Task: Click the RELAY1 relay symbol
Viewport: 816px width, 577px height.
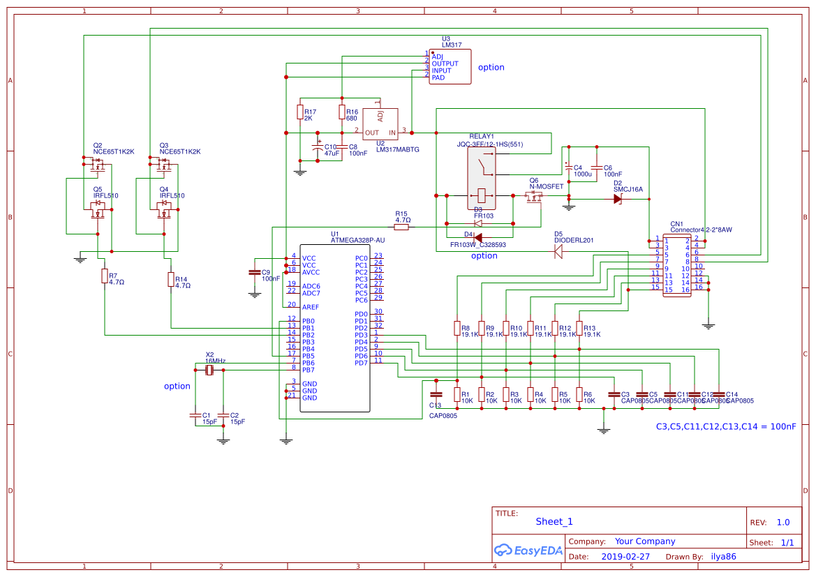Action: coord(482,179)
